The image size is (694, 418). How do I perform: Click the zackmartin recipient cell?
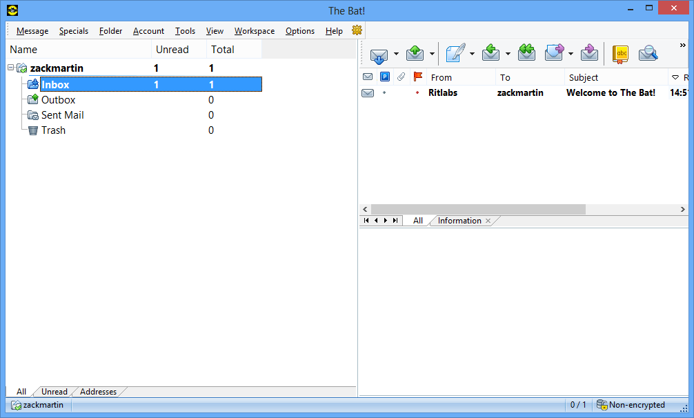520,93
